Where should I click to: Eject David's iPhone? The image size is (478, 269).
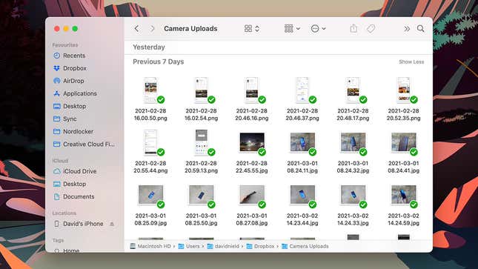point(112,224)
